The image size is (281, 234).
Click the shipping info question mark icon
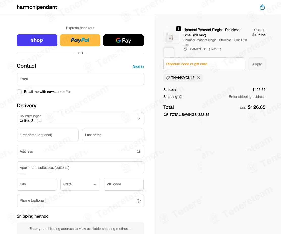181,97
